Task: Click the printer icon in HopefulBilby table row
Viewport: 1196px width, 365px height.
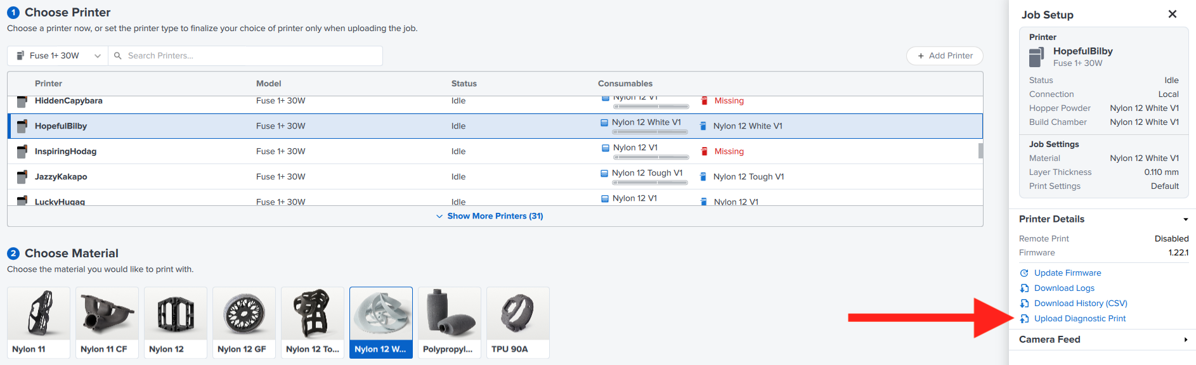Action: (x=22, y=126)
